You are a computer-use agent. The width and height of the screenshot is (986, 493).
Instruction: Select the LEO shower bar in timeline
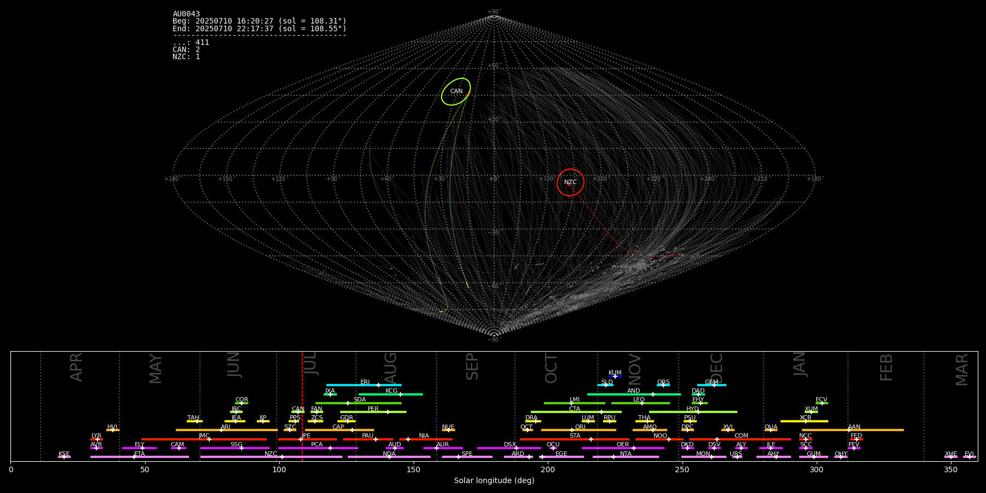click(x=640, y=403)
